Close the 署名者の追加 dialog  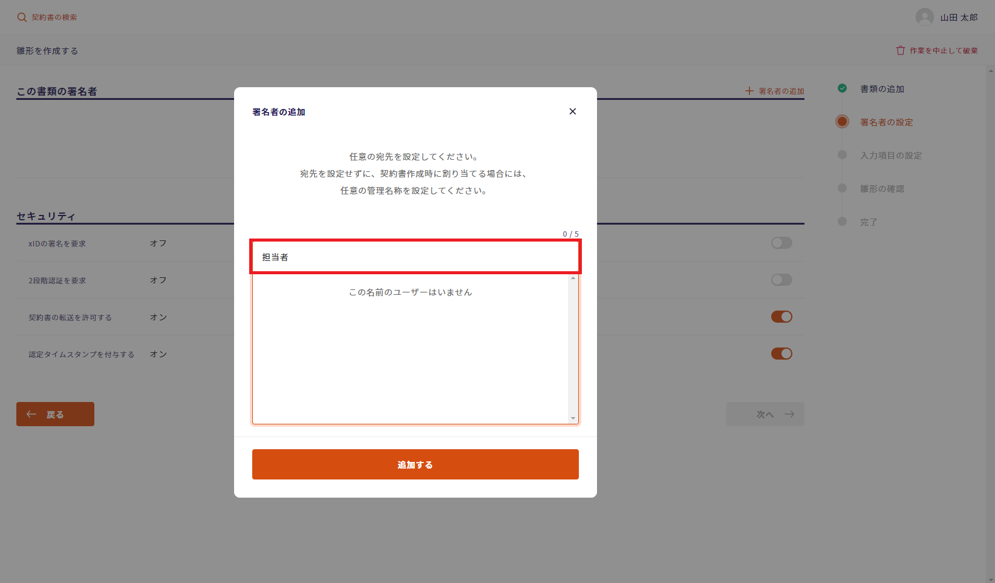[572, 111]
